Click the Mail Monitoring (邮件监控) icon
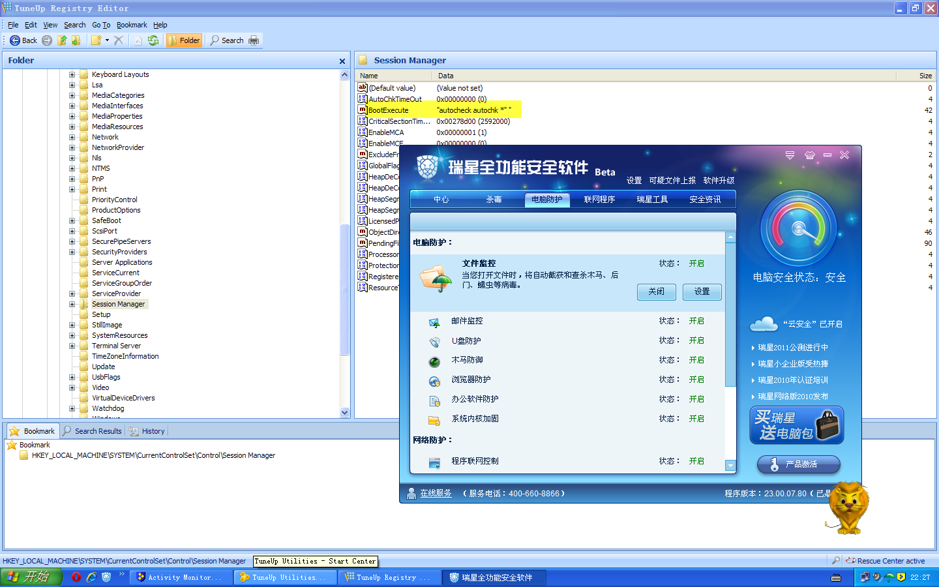This screenshot has width=939, height=587. 434,322
